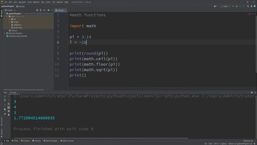Click the print(math.sqrt(pi)) code line
Image resolution: width=257 pixels, height=145 pixels.
(94, 70)
